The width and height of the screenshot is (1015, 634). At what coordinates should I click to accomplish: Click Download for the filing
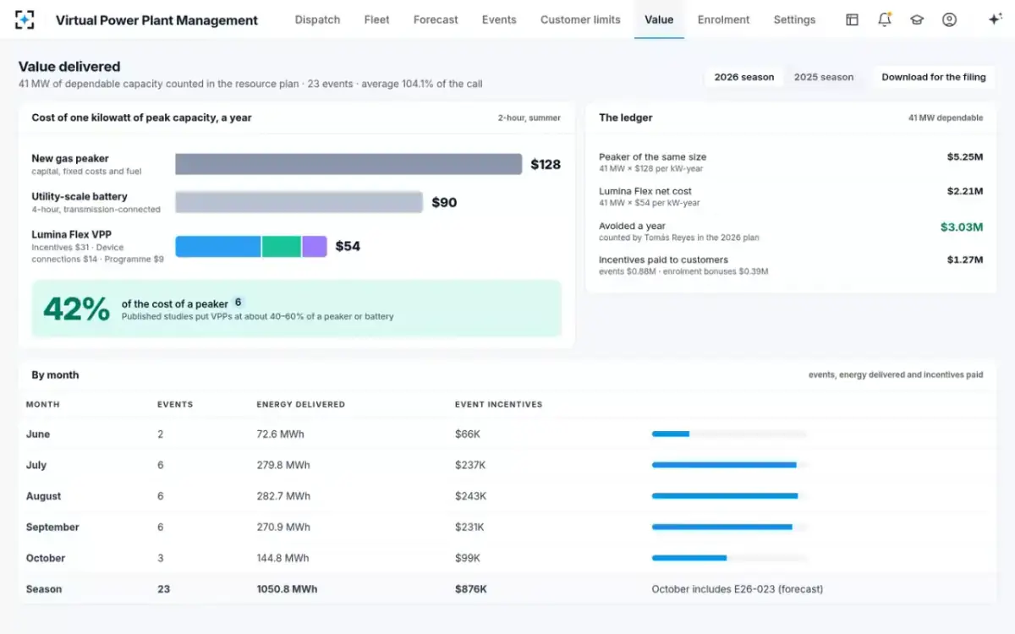coord(934,77)
